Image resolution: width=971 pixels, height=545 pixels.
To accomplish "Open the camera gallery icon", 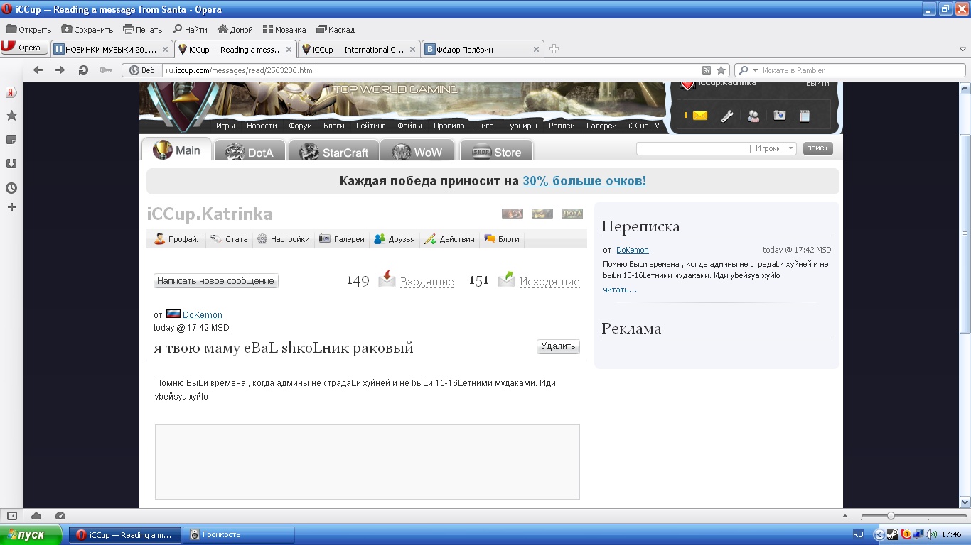I will 780,115.
